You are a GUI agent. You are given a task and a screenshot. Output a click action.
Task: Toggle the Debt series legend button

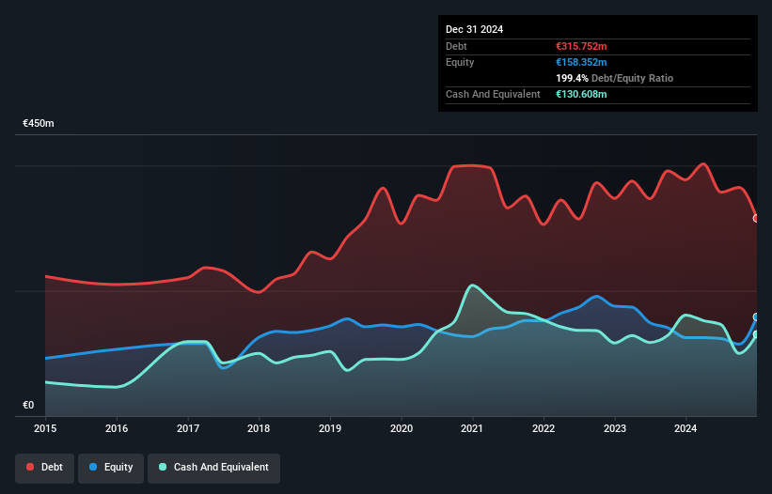tap(45, 468)
